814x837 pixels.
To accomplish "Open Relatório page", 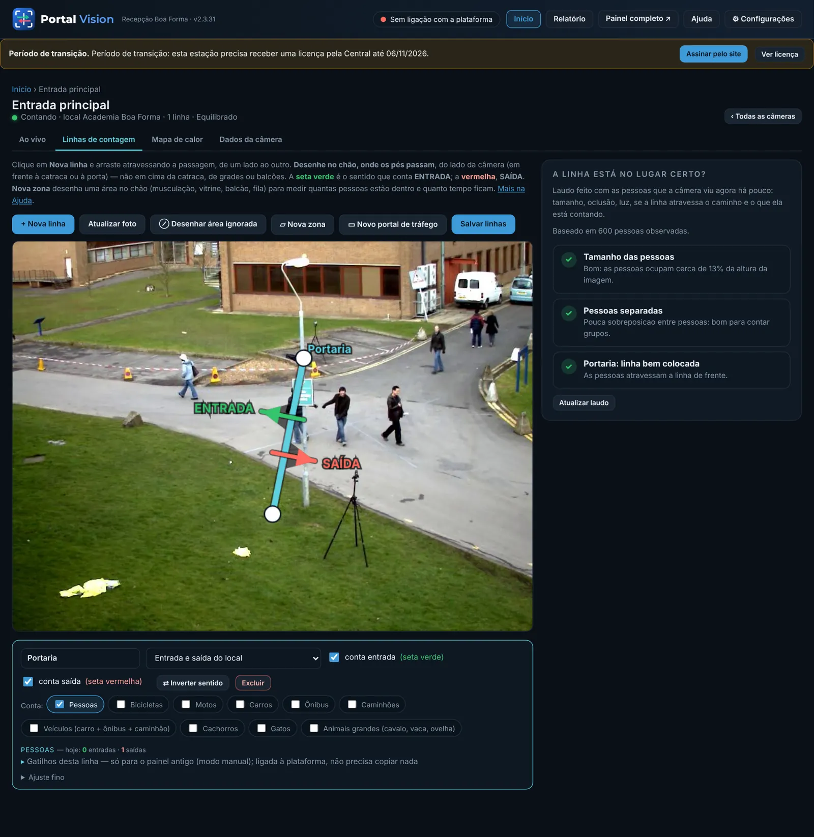I will (x=569, y=19).
